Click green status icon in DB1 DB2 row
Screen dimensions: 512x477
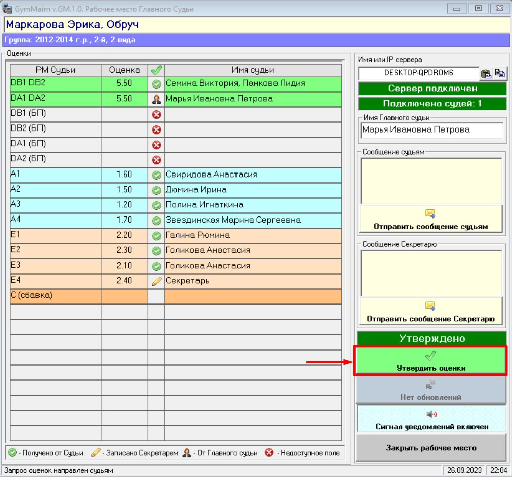coord(156,84)
